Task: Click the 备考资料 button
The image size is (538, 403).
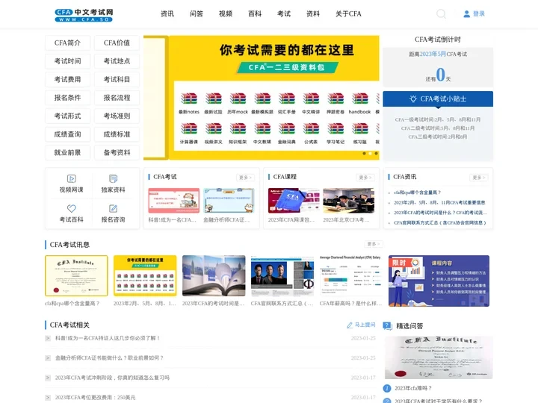Action: 117,152
